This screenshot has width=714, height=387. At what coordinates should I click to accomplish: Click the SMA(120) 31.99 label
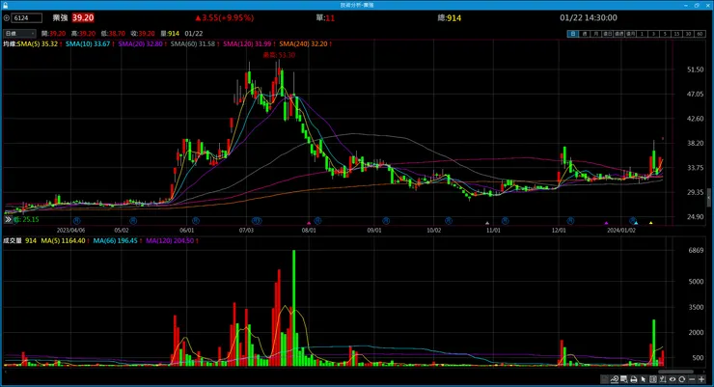247,43
